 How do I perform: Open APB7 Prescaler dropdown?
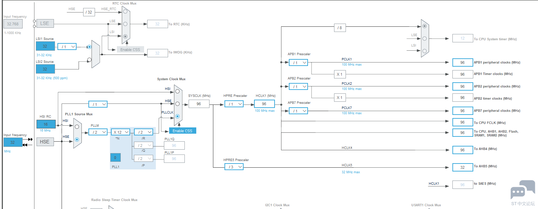tap(298, 111)
